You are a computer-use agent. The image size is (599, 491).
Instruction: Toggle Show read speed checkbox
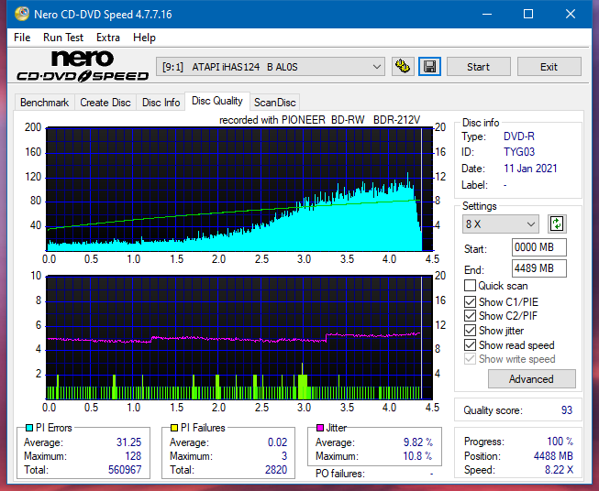coord(470,344)
